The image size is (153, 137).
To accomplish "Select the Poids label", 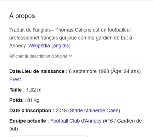I will click(x=17, y=100).
